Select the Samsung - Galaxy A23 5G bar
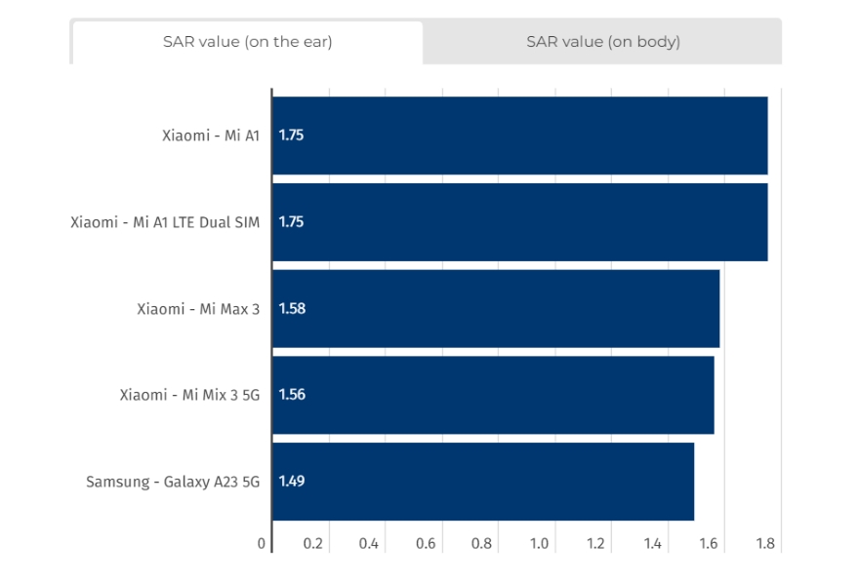 (x=482, y=482)
